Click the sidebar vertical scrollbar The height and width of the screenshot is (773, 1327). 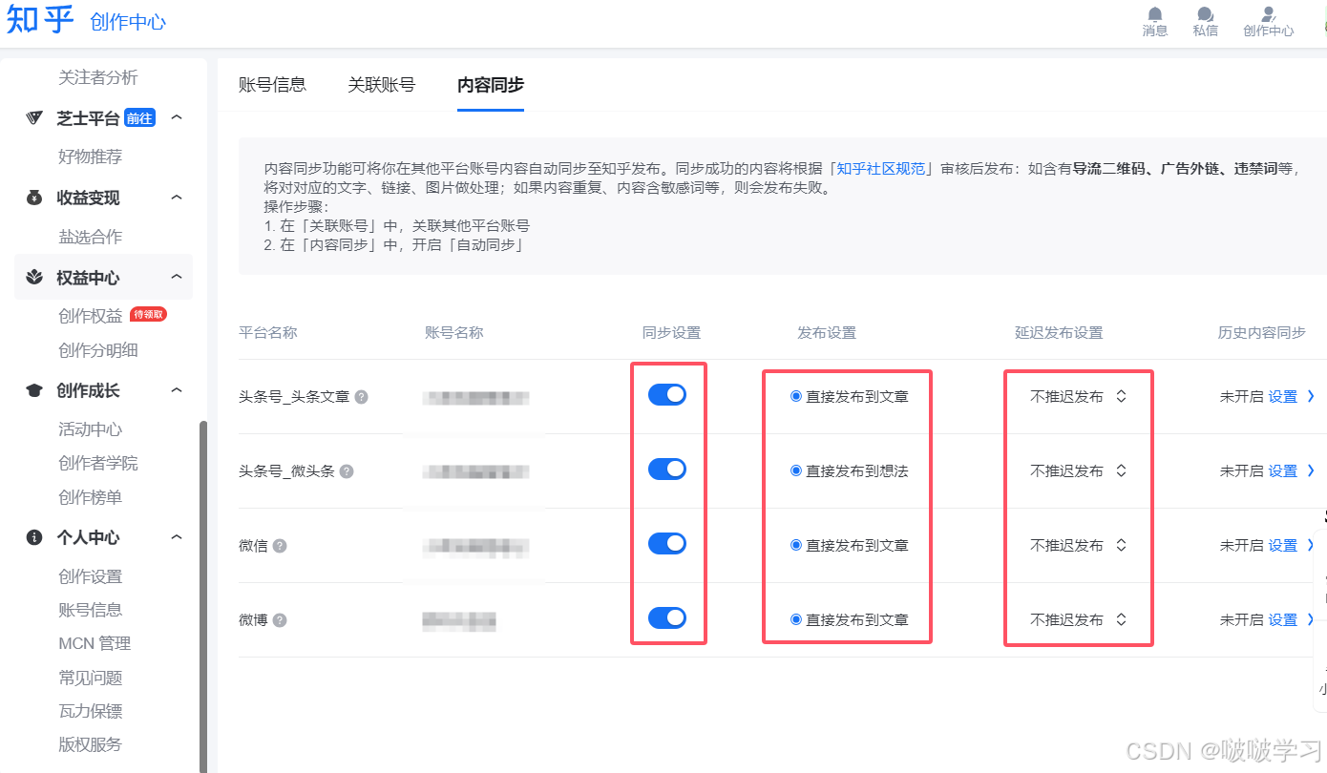[x=202, y=596]
